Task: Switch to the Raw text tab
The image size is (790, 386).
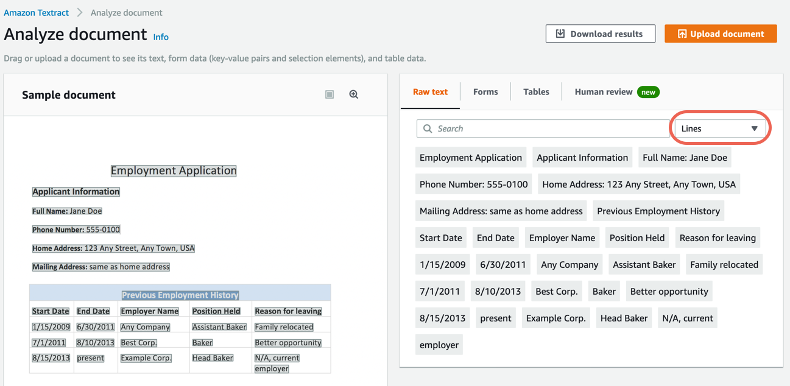Action: click(430, 92)
